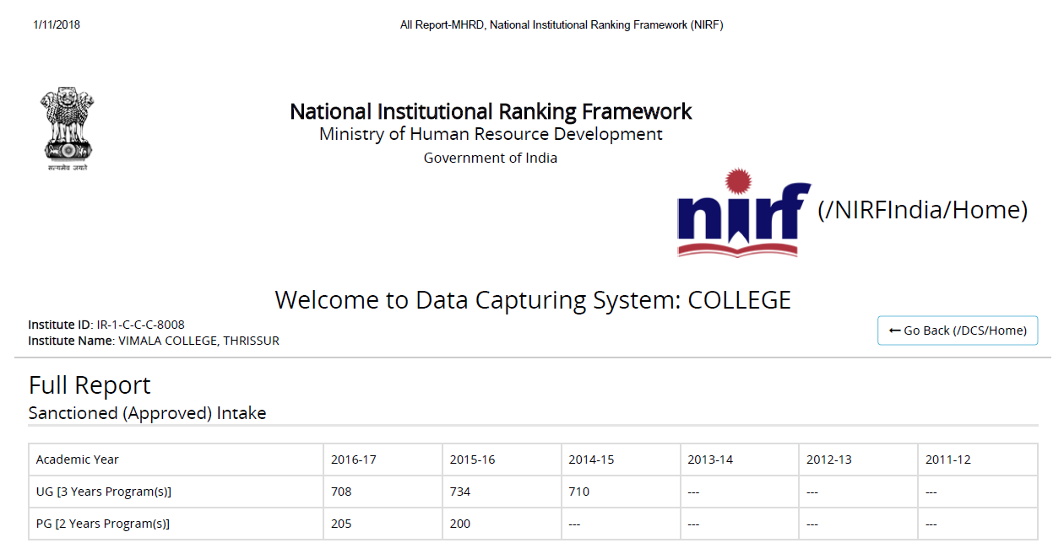The image size is (1064, 559).
Task: Click the UG intake value 734
Action: tap(460, 492)
